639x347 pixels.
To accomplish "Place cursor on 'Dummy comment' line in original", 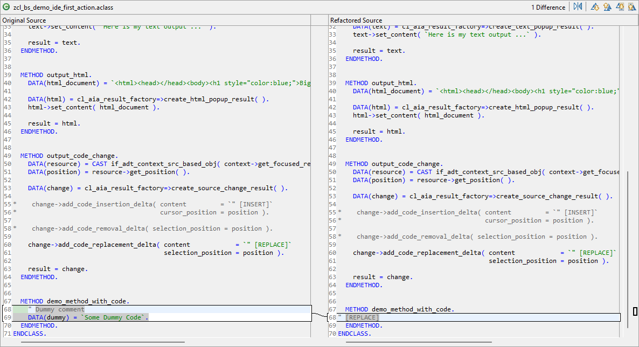I will tap(59, 309).
